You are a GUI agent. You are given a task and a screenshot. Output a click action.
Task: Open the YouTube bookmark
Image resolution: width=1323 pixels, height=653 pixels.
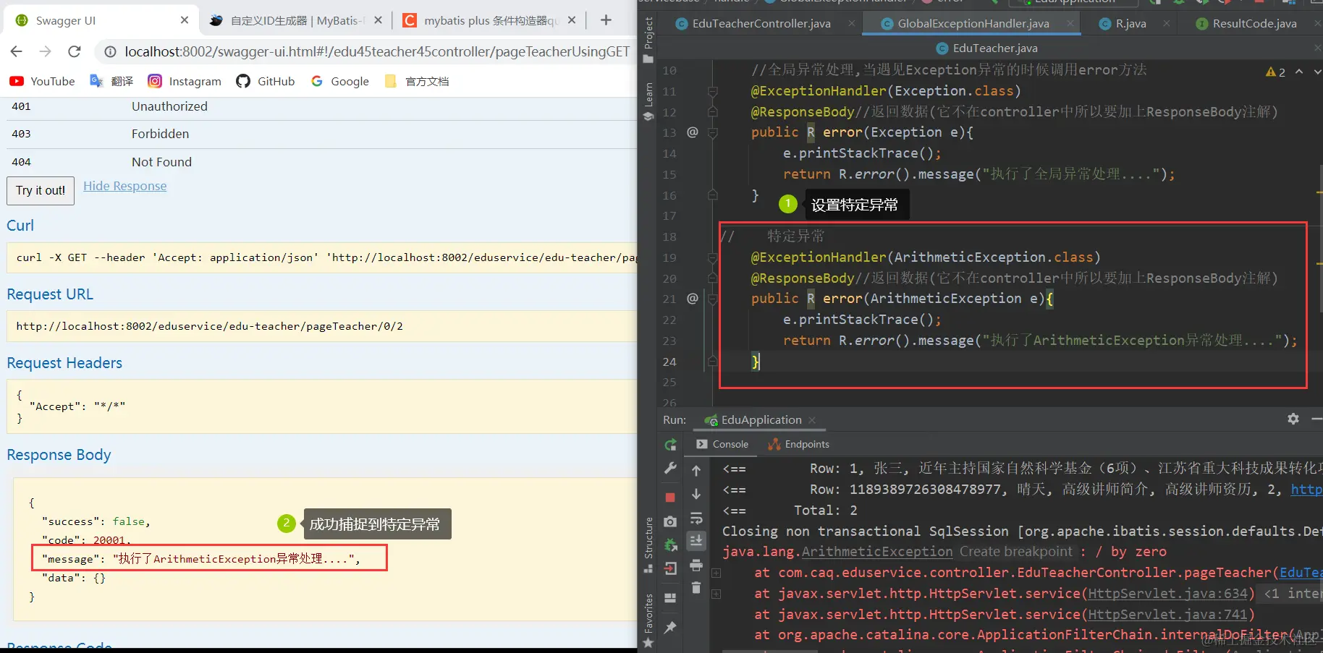(x=42, y=81)
